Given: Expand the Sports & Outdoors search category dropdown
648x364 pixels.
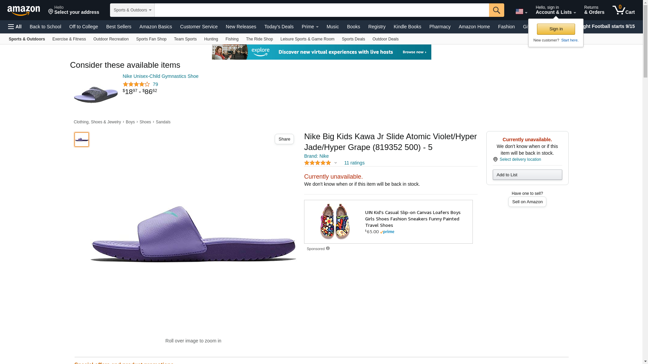Looking at the screenshot, I should [132, 10].
